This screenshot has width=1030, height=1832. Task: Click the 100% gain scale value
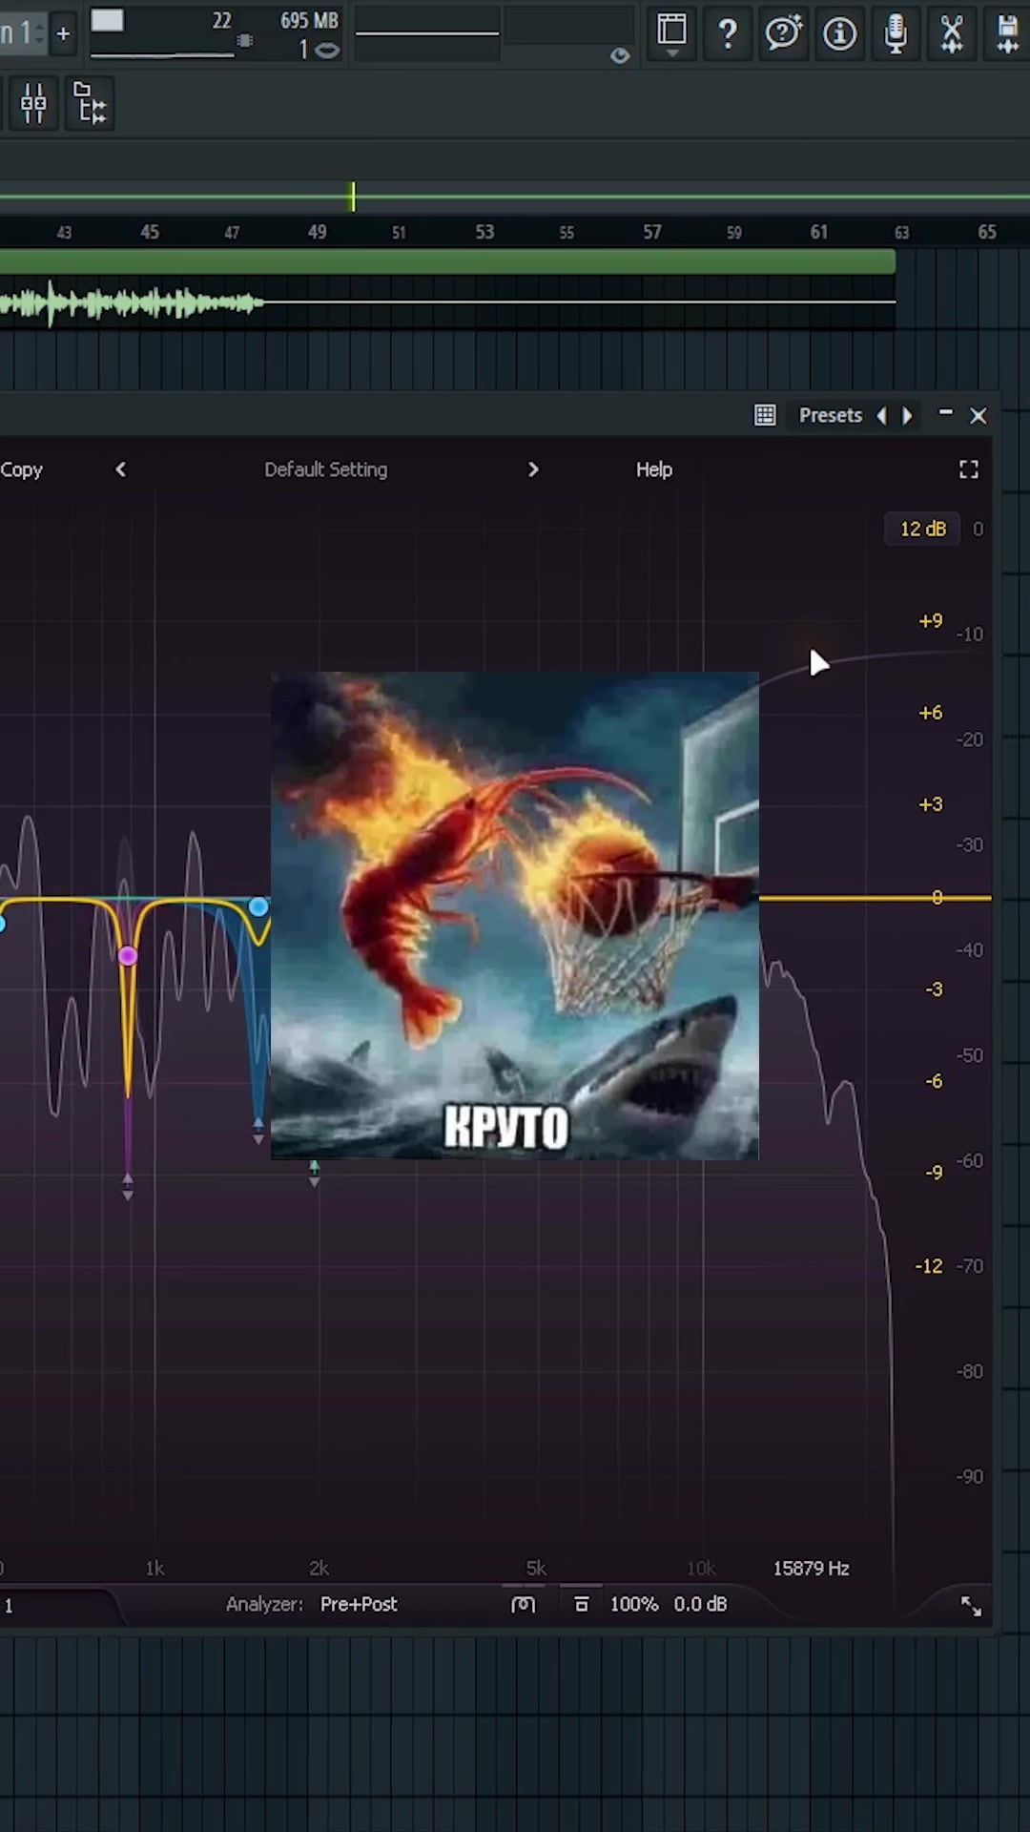coord(634,1605)
